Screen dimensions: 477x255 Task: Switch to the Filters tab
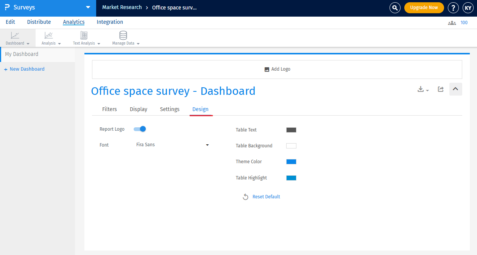click(109, 109)
